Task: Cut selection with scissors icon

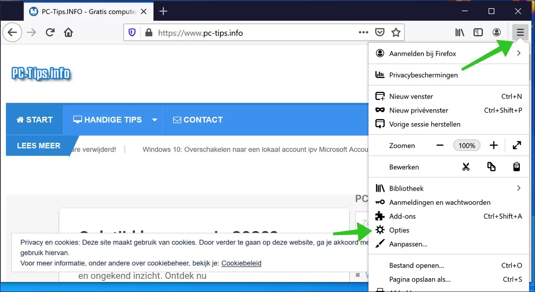Action: (466, 167)
